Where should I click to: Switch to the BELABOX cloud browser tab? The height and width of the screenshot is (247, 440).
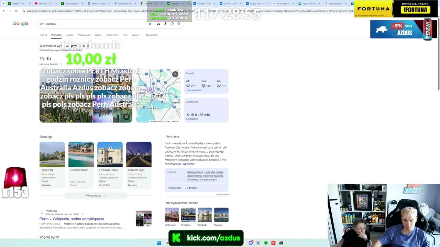98,3
